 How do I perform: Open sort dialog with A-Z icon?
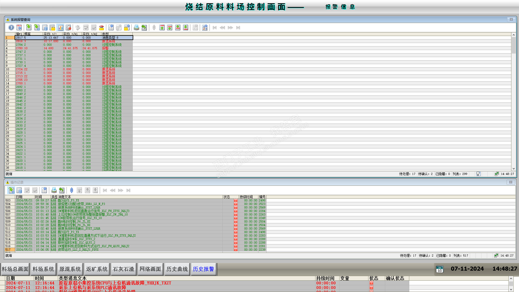click(x=205, y=28)
